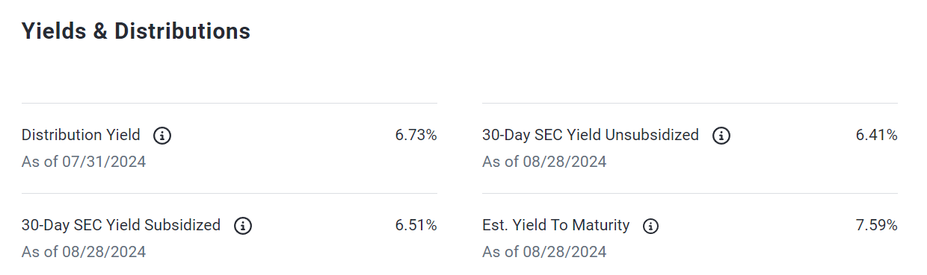Select the 30-Day SEC Yield Subsidized label
Screen dimensions: 927x275
pyautogui.click(x=121, y=225)
